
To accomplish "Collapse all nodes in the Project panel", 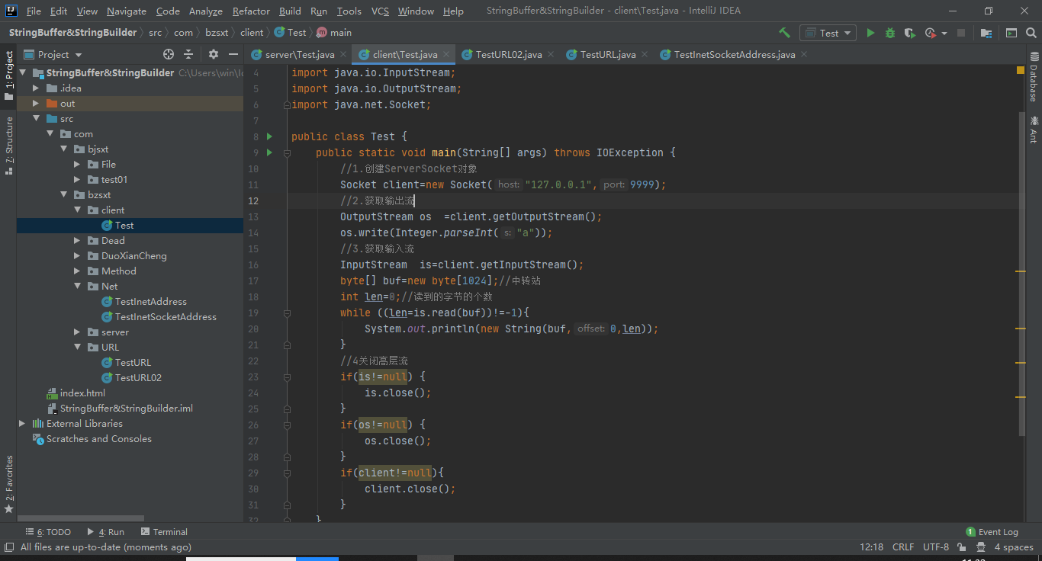I will pyautogui.click(x=189, y=54).
